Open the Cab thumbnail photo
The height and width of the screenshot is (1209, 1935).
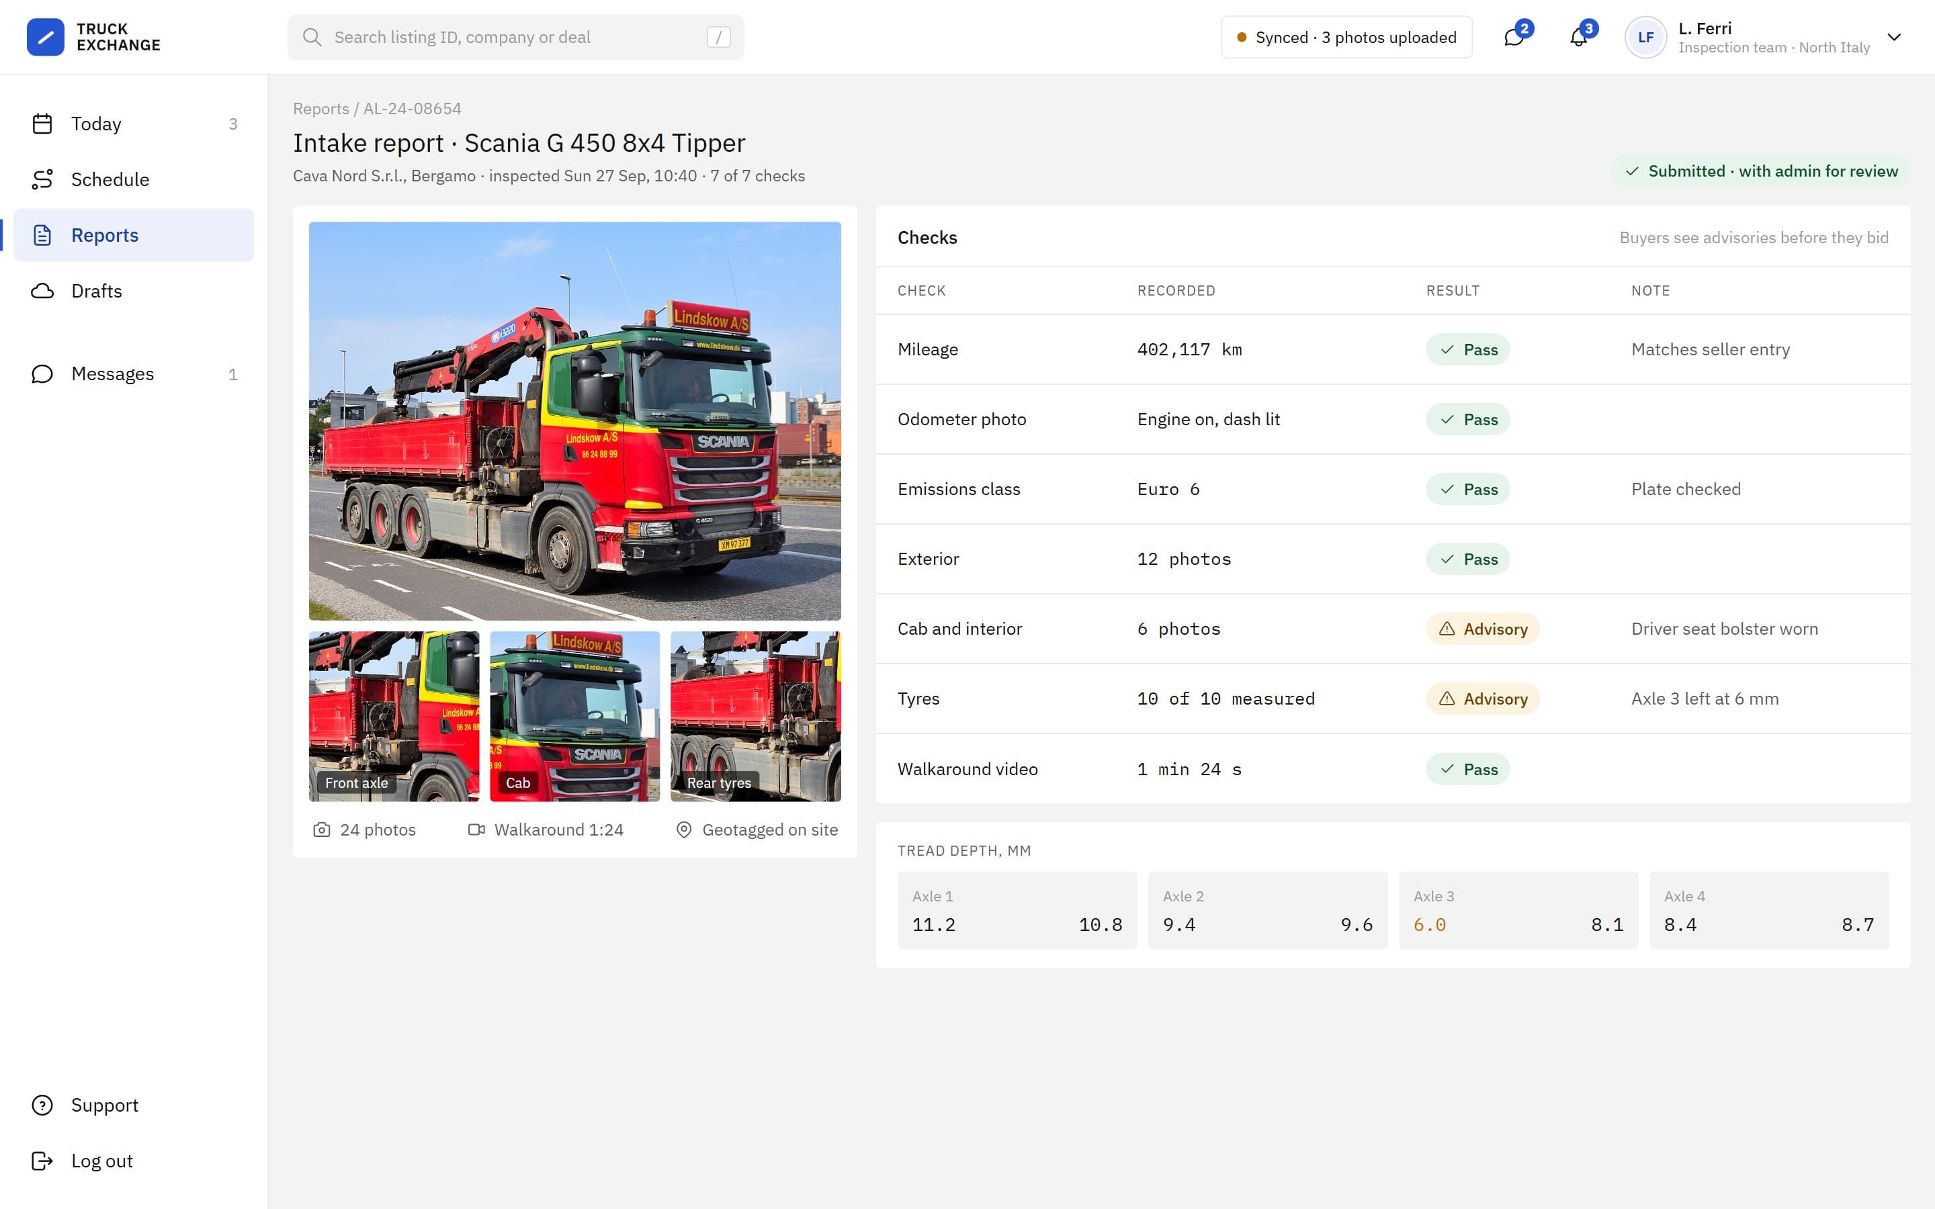(x=575, y=717)
